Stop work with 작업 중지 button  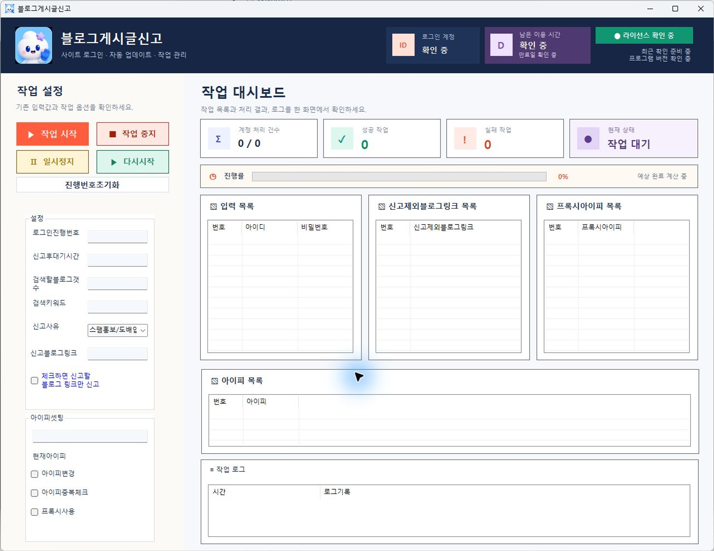click(133, 134)
